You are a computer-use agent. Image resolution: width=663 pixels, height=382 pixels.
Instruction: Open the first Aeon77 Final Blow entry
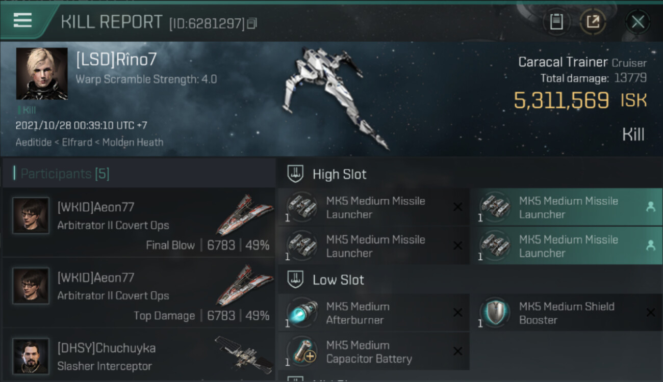click(138, 223)
